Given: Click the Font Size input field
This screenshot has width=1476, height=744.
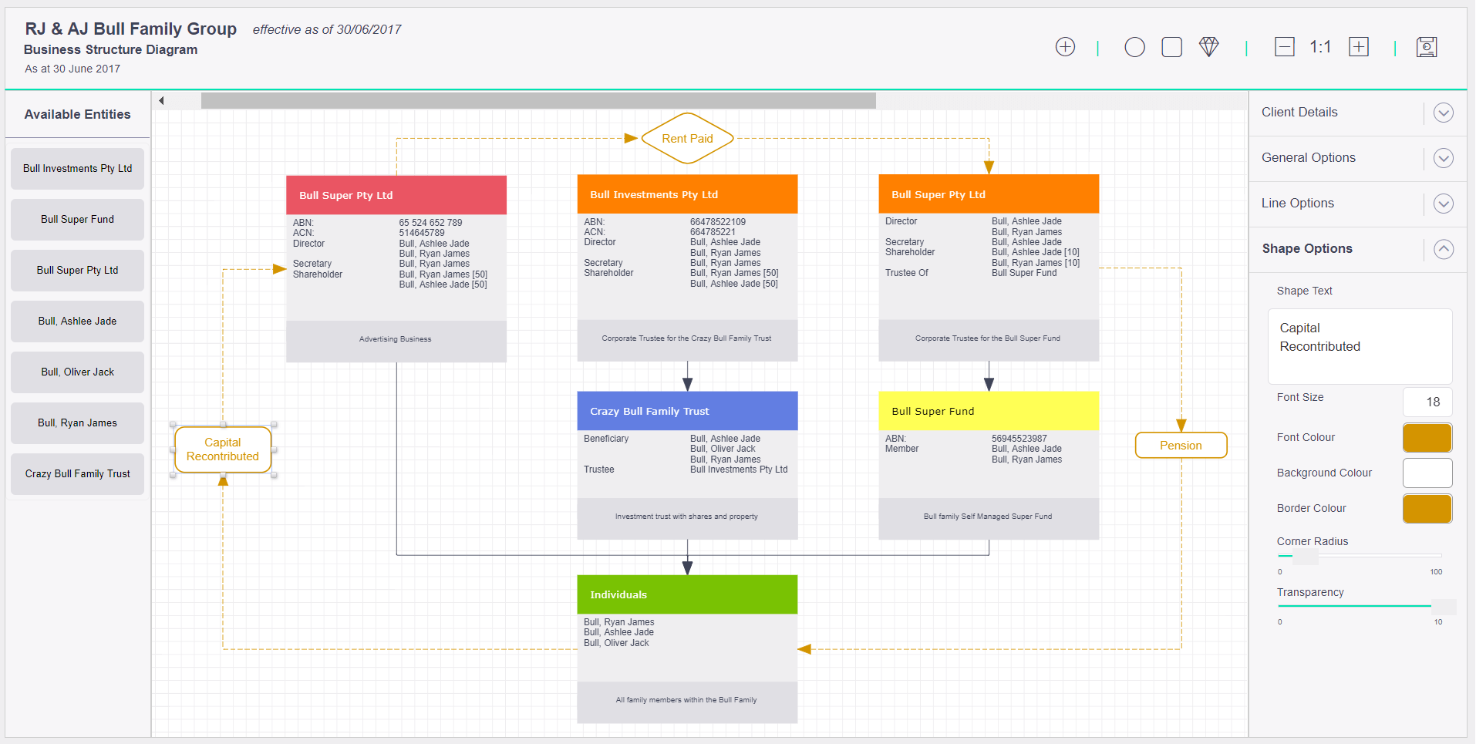Looking at the screenshot, I should (x=1427, y=402).
